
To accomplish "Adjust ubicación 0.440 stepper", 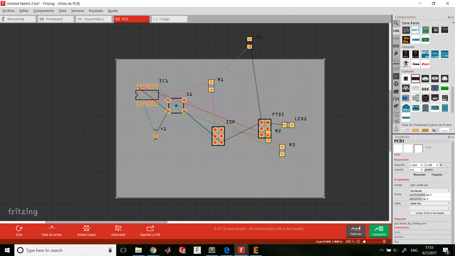I will [437, 165].
